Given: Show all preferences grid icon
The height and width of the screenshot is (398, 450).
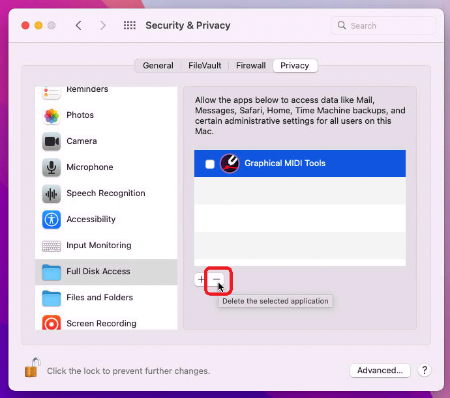Looking at the screenshot, I should (x=130, y=25).
